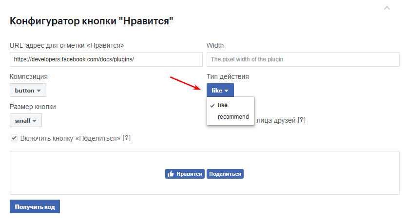Click the Нравится preview button
Image resolution: width=404 pixels, height=223 pixels.
point(185,174)
